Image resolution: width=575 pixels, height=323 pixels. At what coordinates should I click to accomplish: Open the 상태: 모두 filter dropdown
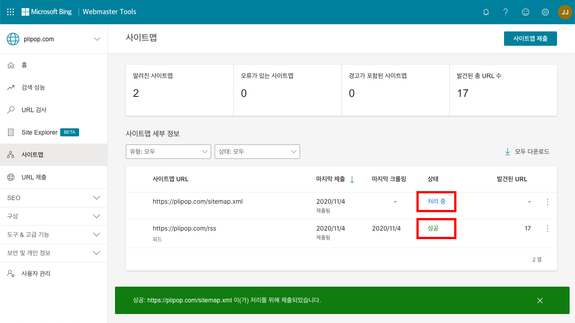257,152
